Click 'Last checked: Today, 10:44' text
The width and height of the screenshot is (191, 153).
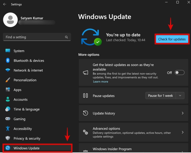[x=126, y=40]
